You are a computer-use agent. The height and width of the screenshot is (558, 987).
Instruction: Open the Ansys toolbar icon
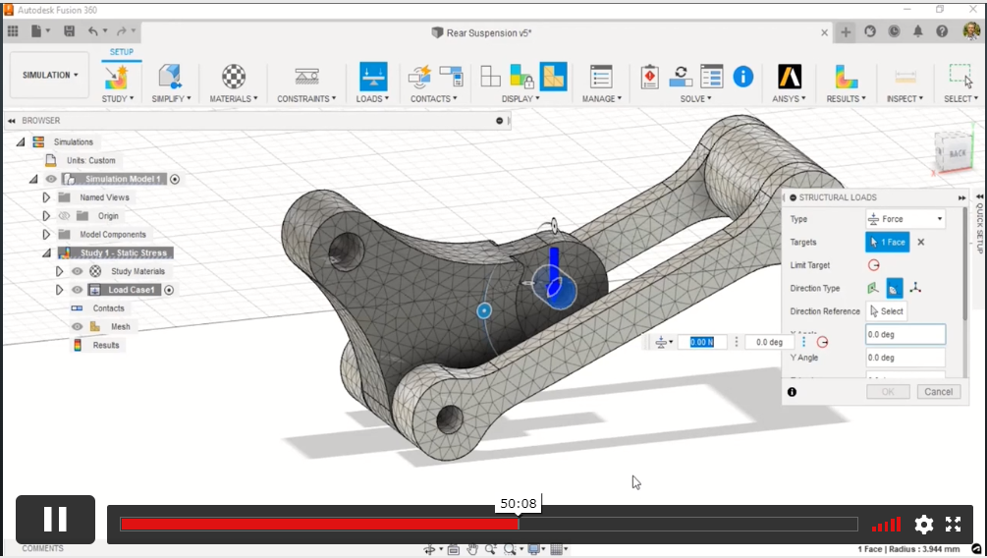[x=790, y=77]
